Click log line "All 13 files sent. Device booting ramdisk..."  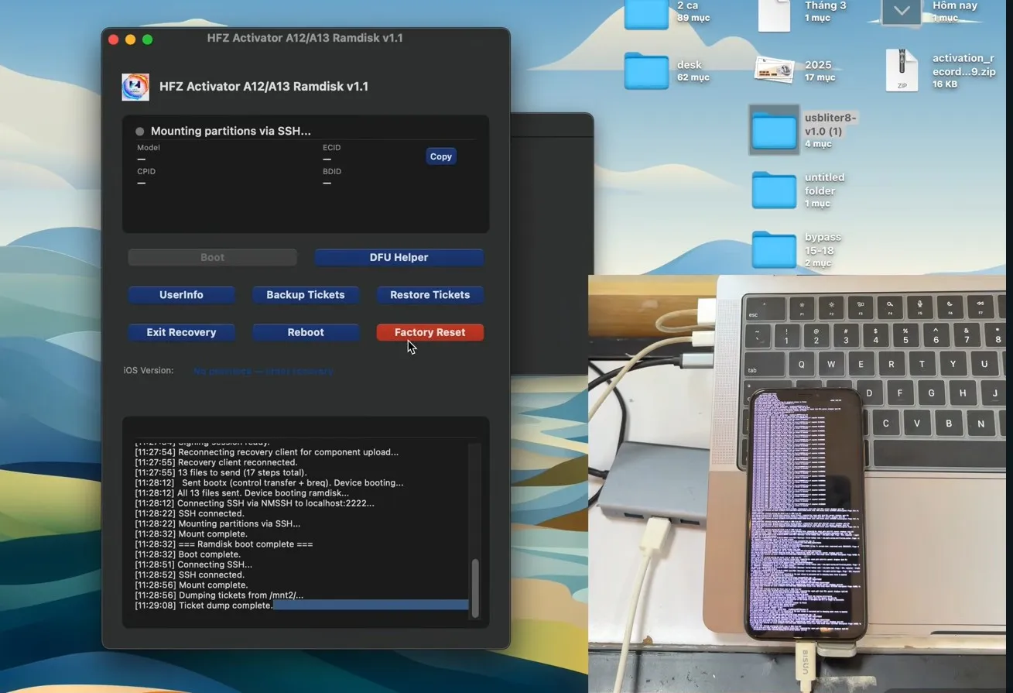tap(241, 493)
